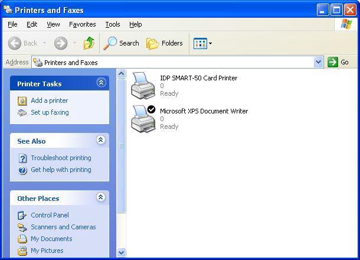Screen dimensions: 360x260
Task: Click the Control Panel icon
Action: (22, 216)
